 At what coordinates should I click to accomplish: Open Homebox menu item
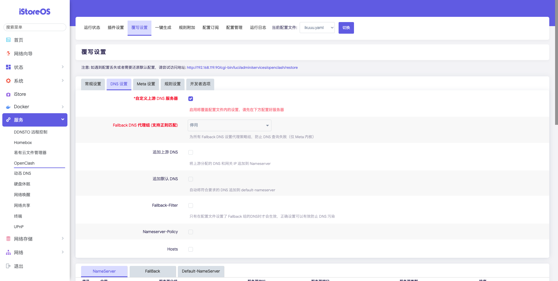pos(23,143)
